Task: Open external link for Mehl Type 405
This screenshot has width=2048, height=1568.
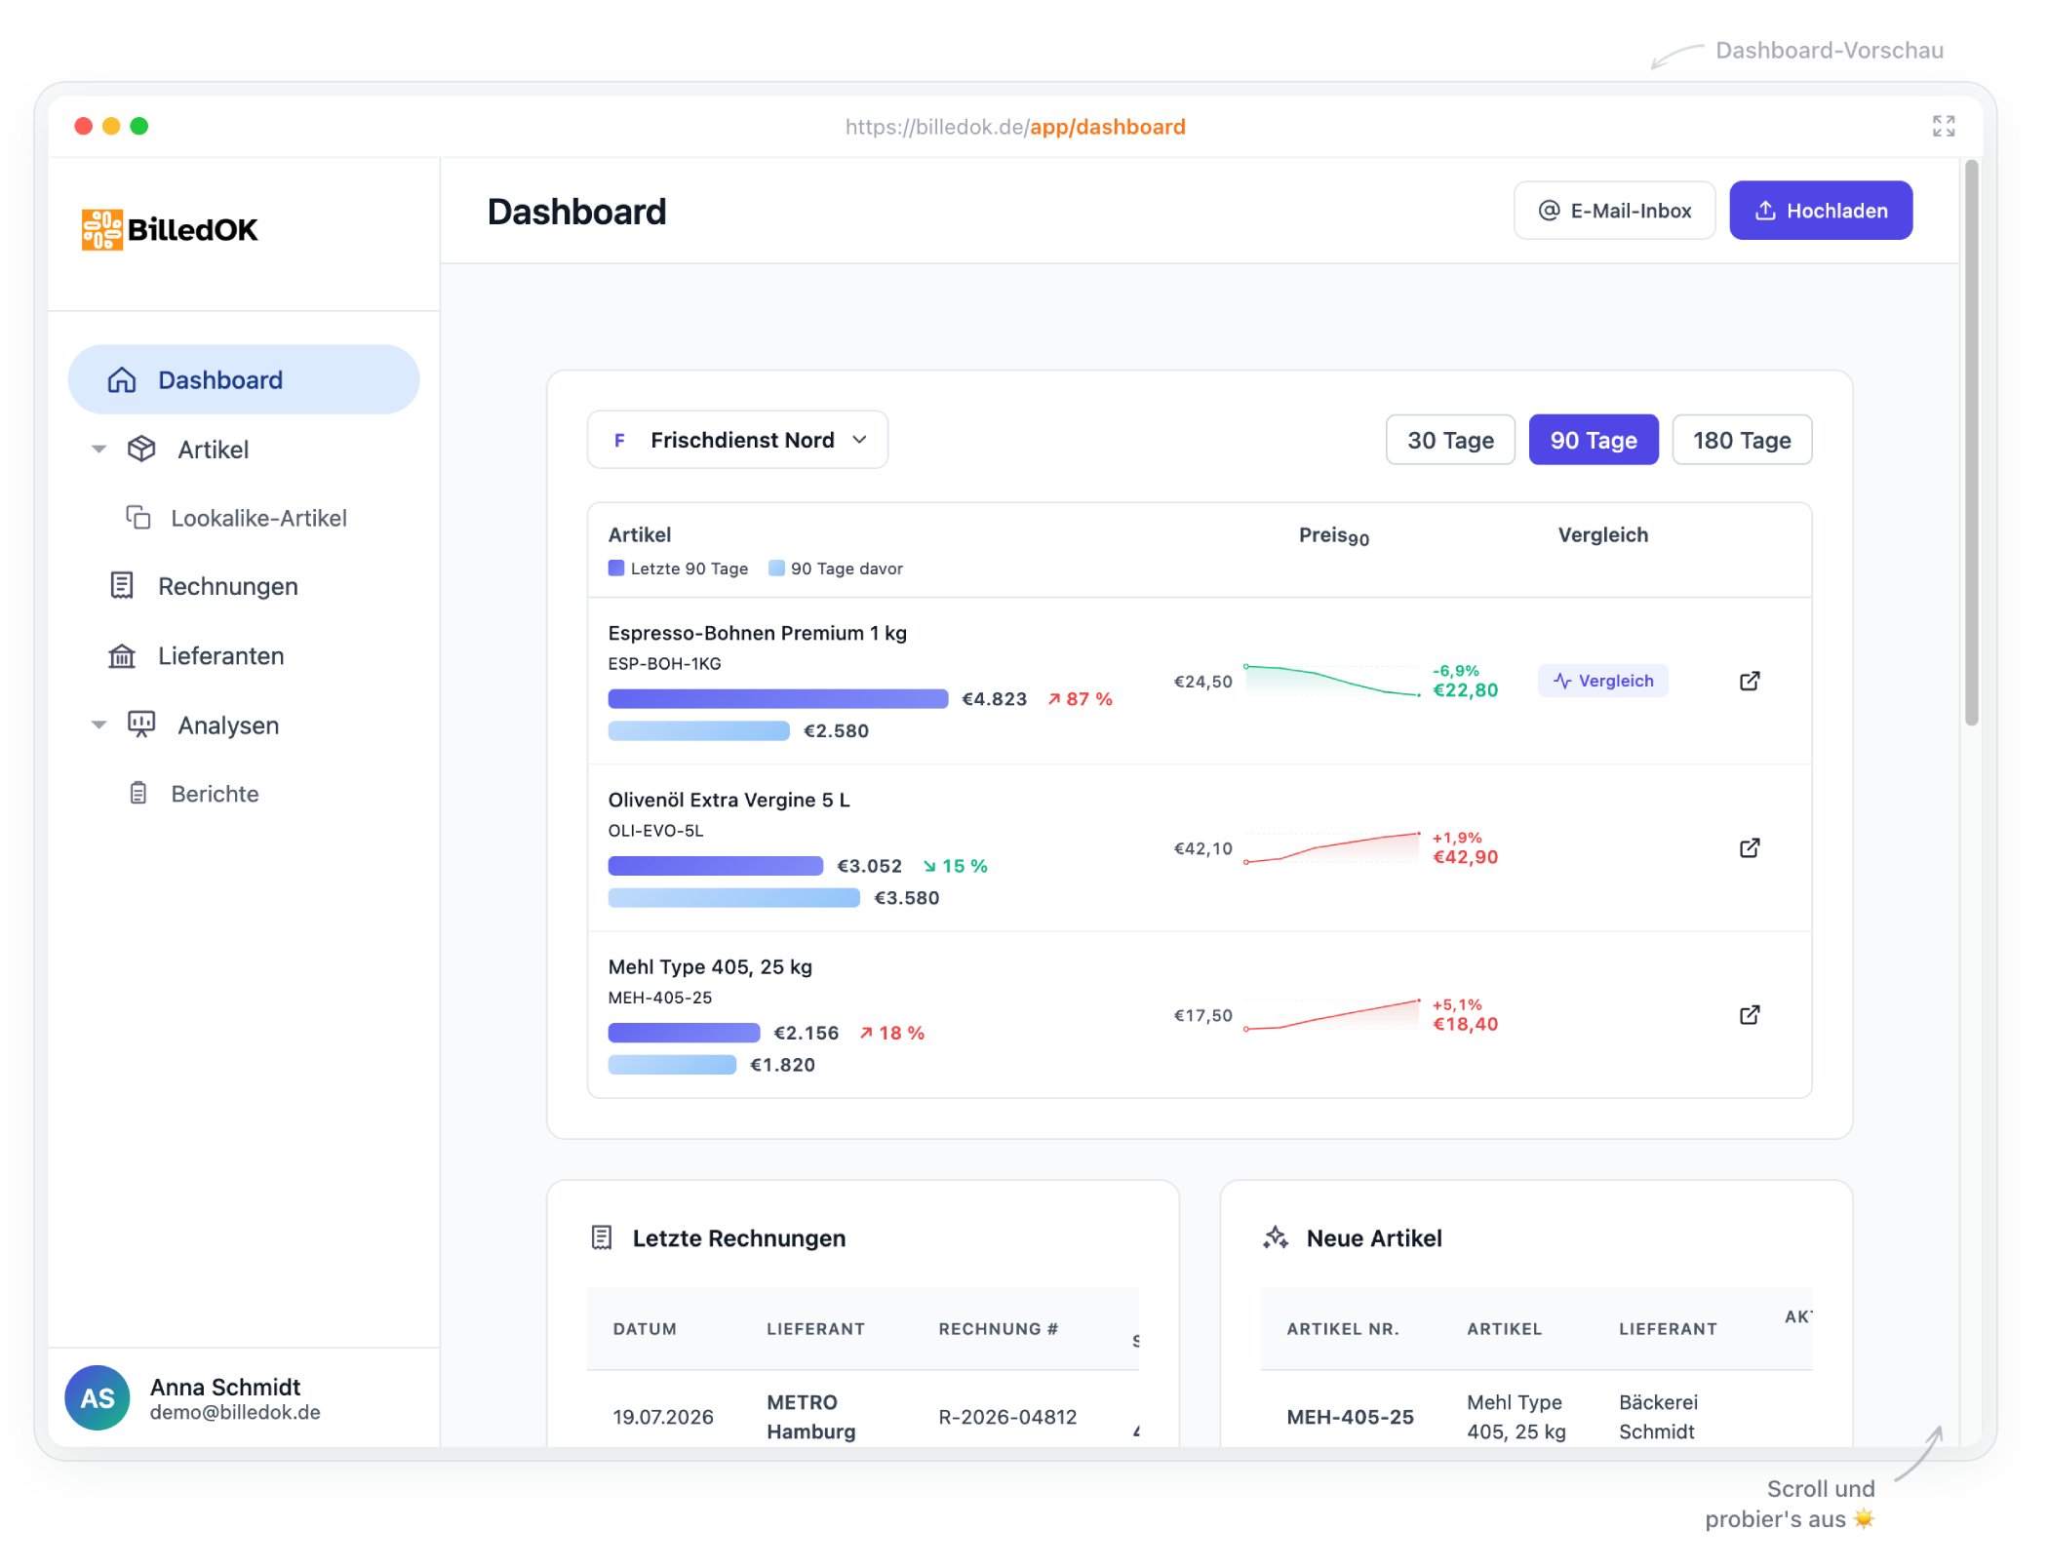Action: 1750,1014
